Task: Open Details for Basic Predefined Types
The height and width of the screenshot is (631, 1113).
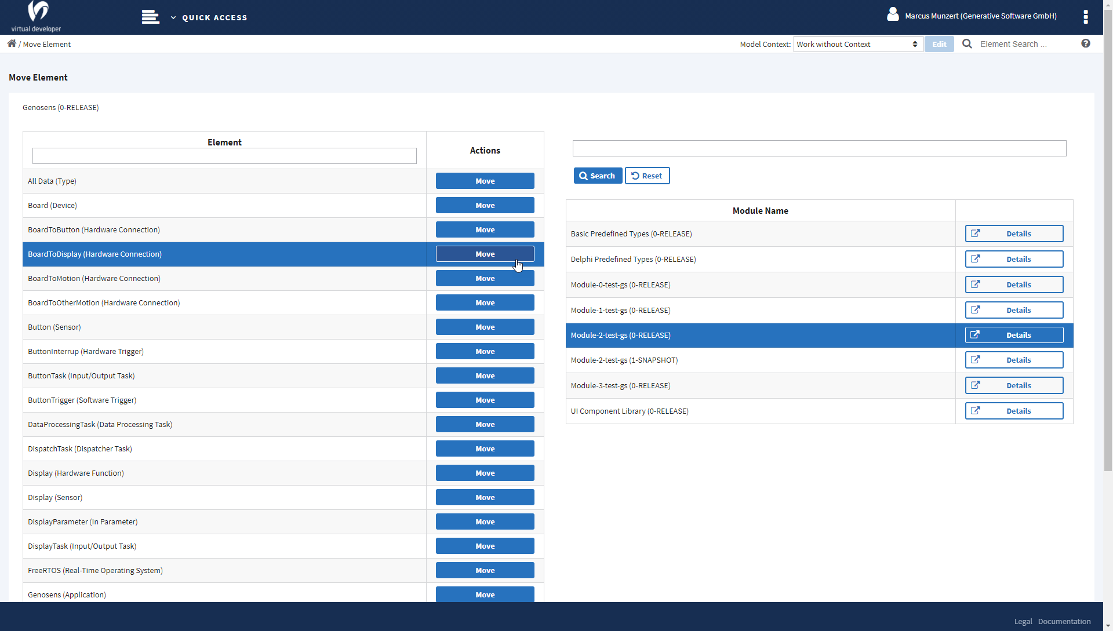Action: pyautogui.click(x=1014, y=234)
